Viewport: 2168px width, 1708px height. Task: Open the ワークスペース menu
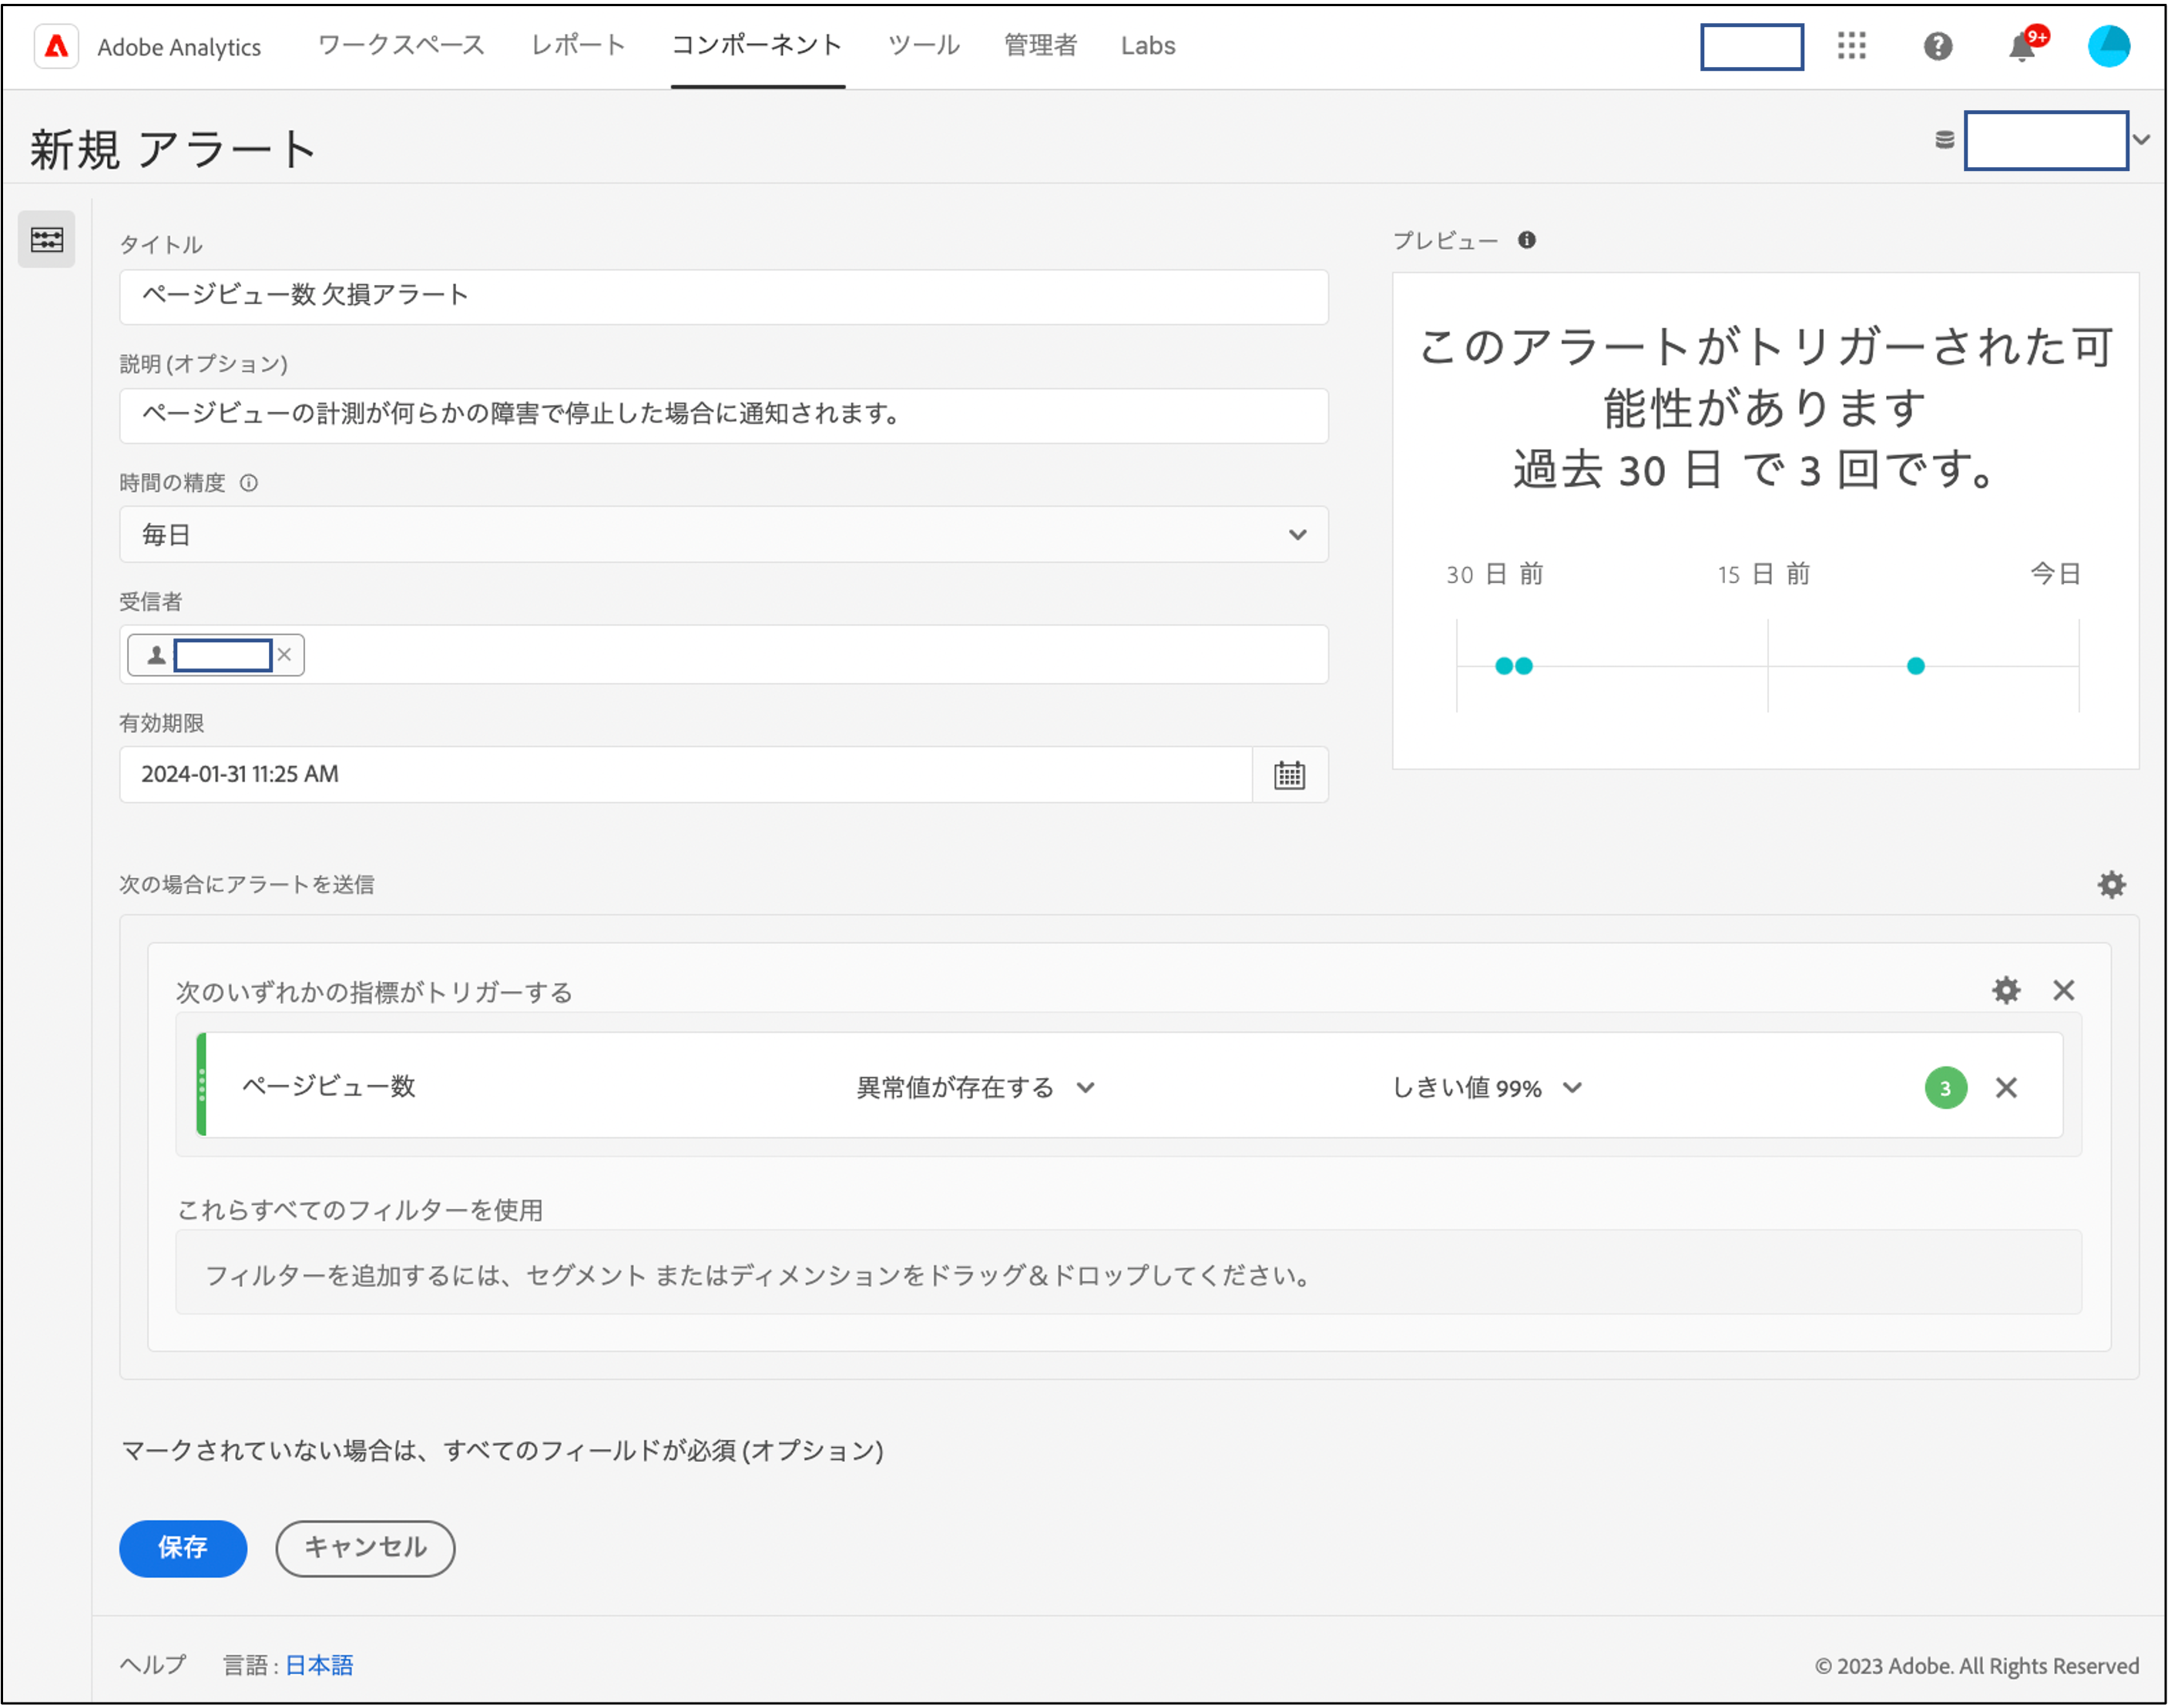click(x=401, y=46)
